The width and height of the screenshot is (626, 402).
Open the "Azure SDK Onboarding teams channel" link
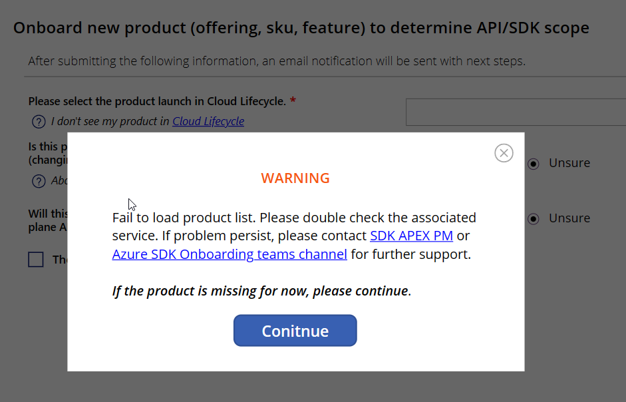(x=230, y=254)
